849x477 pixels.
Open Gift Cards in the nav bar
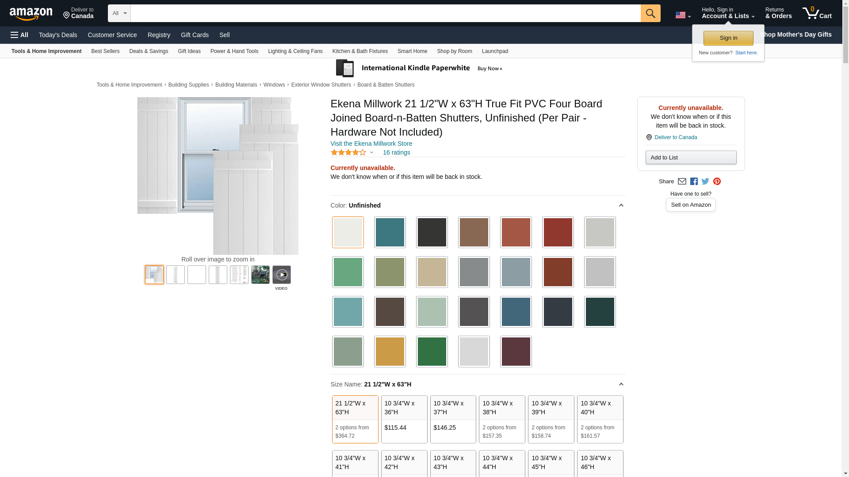pos(195,35)
